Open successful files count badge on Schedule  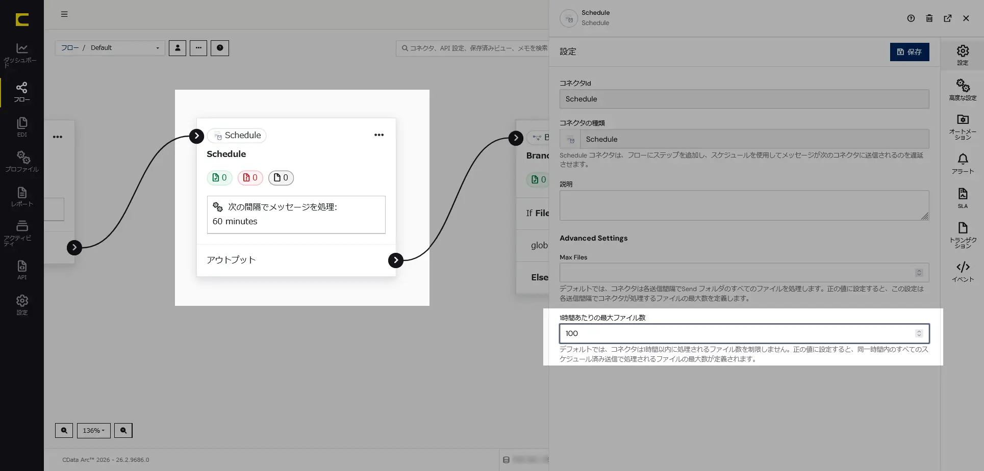[x=219, y=177]
